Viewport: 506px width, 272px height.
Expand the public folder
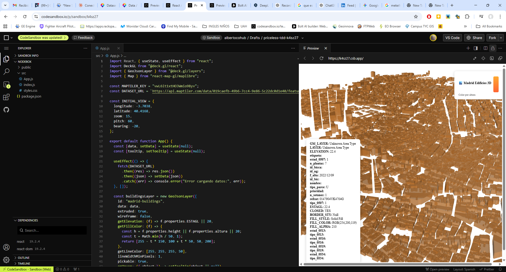pos(26,67)
